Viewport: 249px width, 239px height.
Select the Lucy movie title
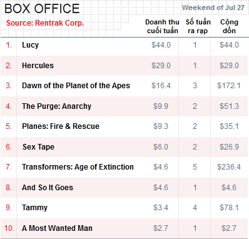tap(31, 45)
